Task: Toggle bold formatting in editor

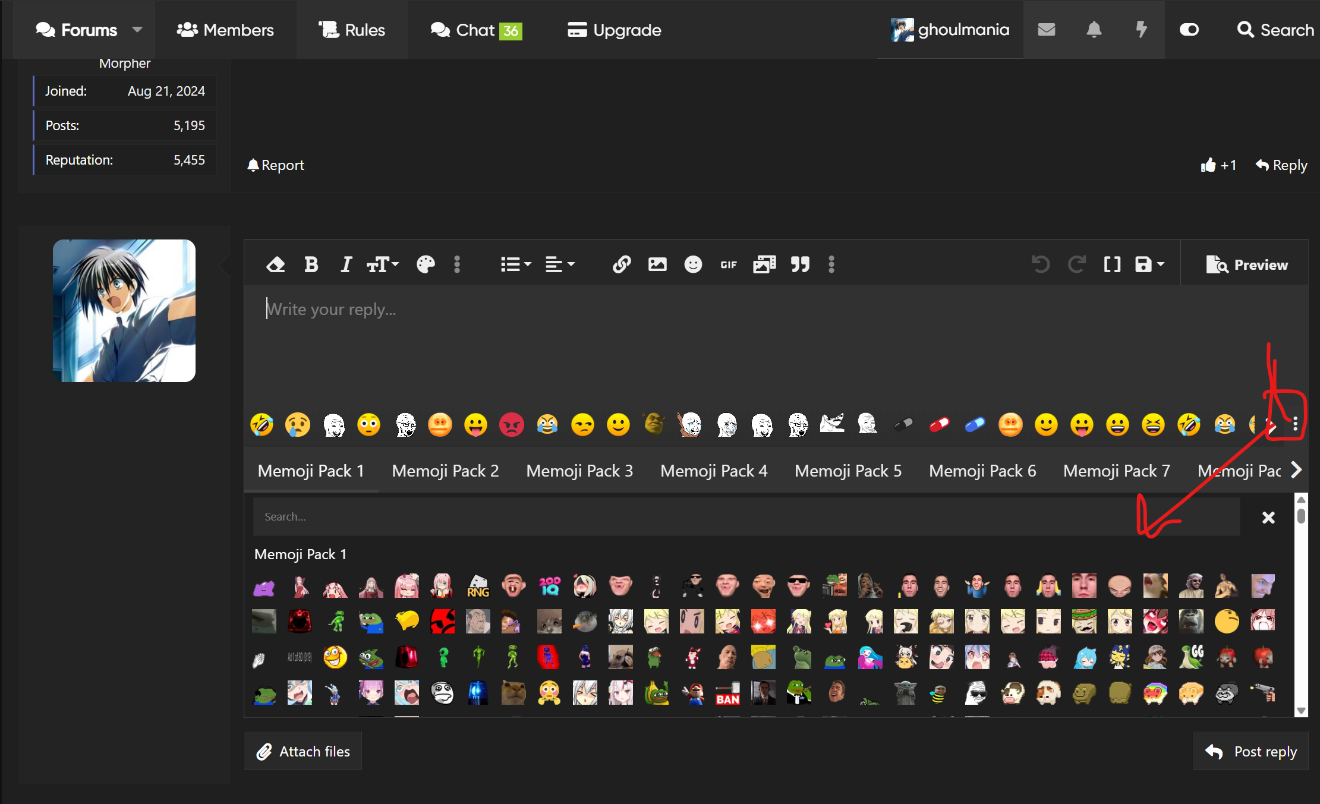Action: (311, 264)
